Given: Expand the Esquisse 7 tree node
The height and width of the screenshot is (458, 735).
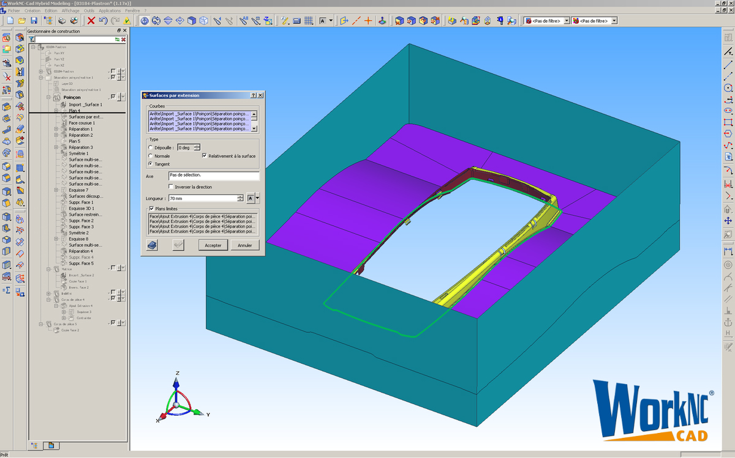Looking at the screenshot, I should (56, 190).
